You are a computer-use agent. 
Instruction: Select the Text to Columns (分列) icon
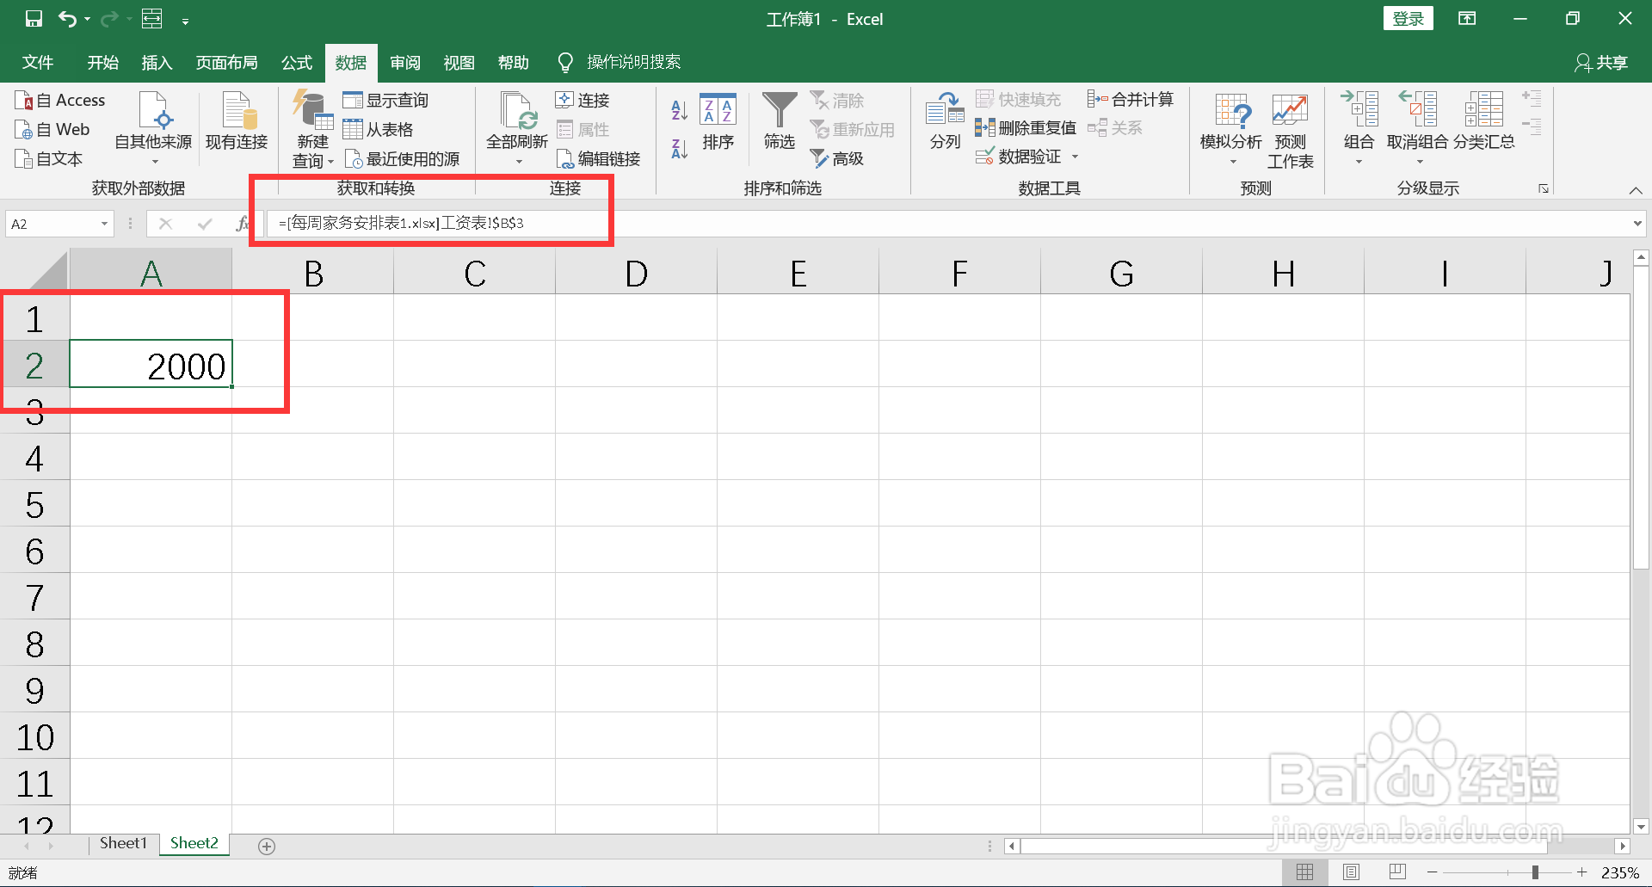tap(943, 120)
